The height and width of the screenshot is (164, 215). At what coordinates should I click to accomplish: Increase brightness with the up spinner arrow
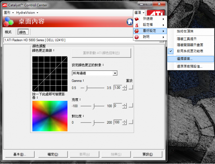(124, 105)
